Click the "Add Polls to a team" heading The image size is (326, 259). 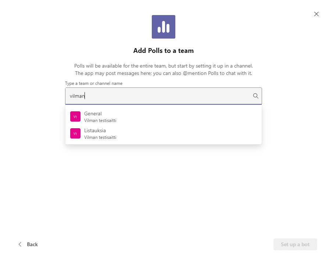click(163, 51)
